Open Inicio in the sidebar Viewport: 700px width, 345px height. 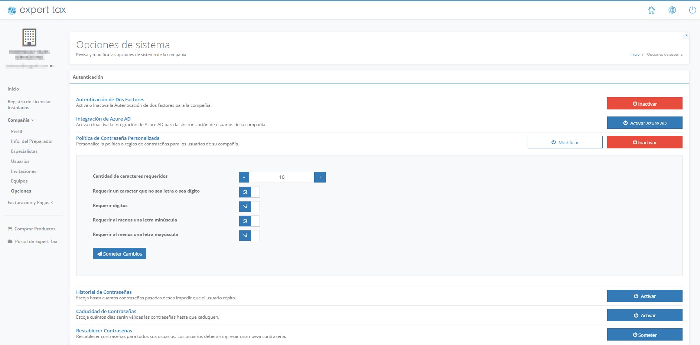coord(13,89)
